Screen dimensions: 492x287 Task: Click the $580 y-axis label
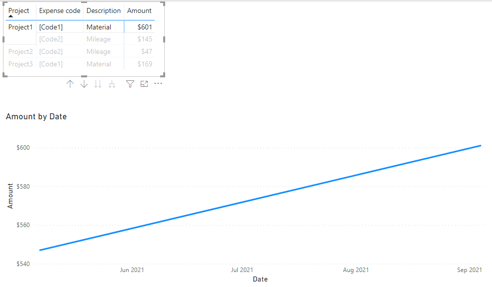coord(23,187)
